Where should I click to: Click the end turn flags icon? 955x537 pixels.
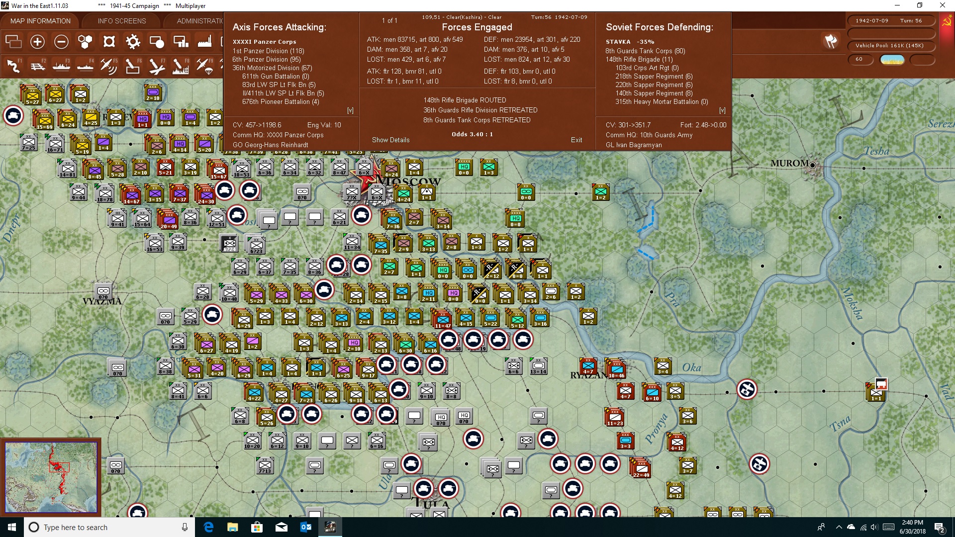831,41
